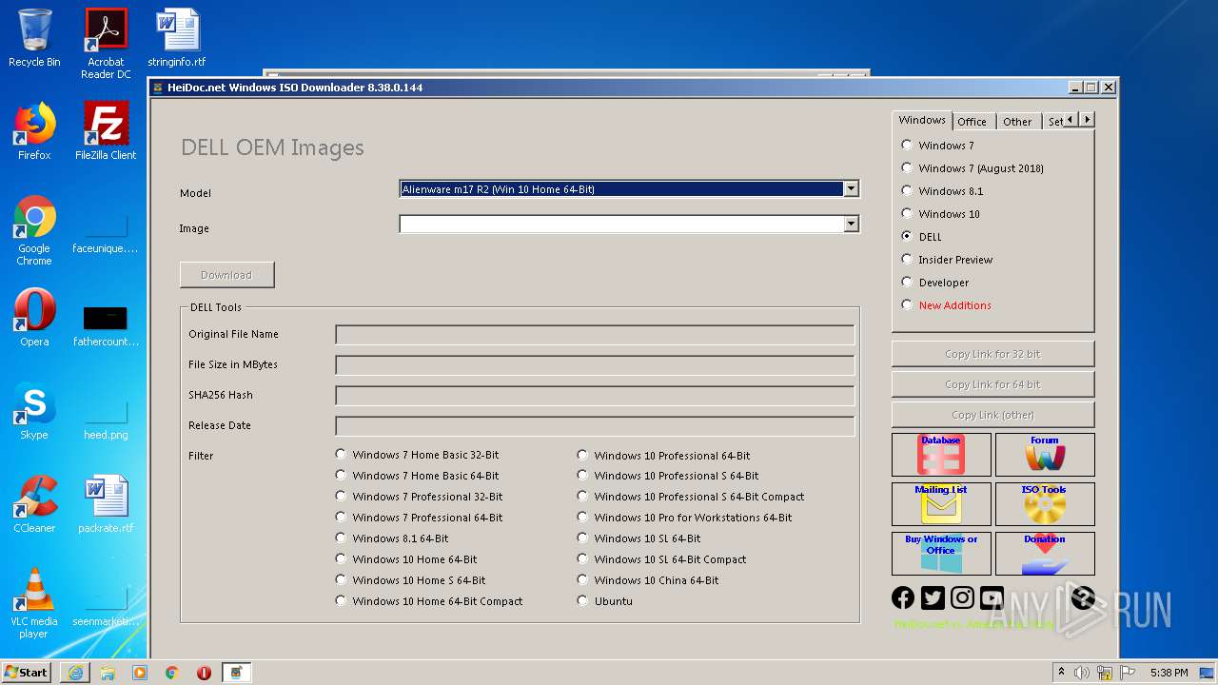
Task: Open Buy Windows or Office button
Action: coord(941,554)
